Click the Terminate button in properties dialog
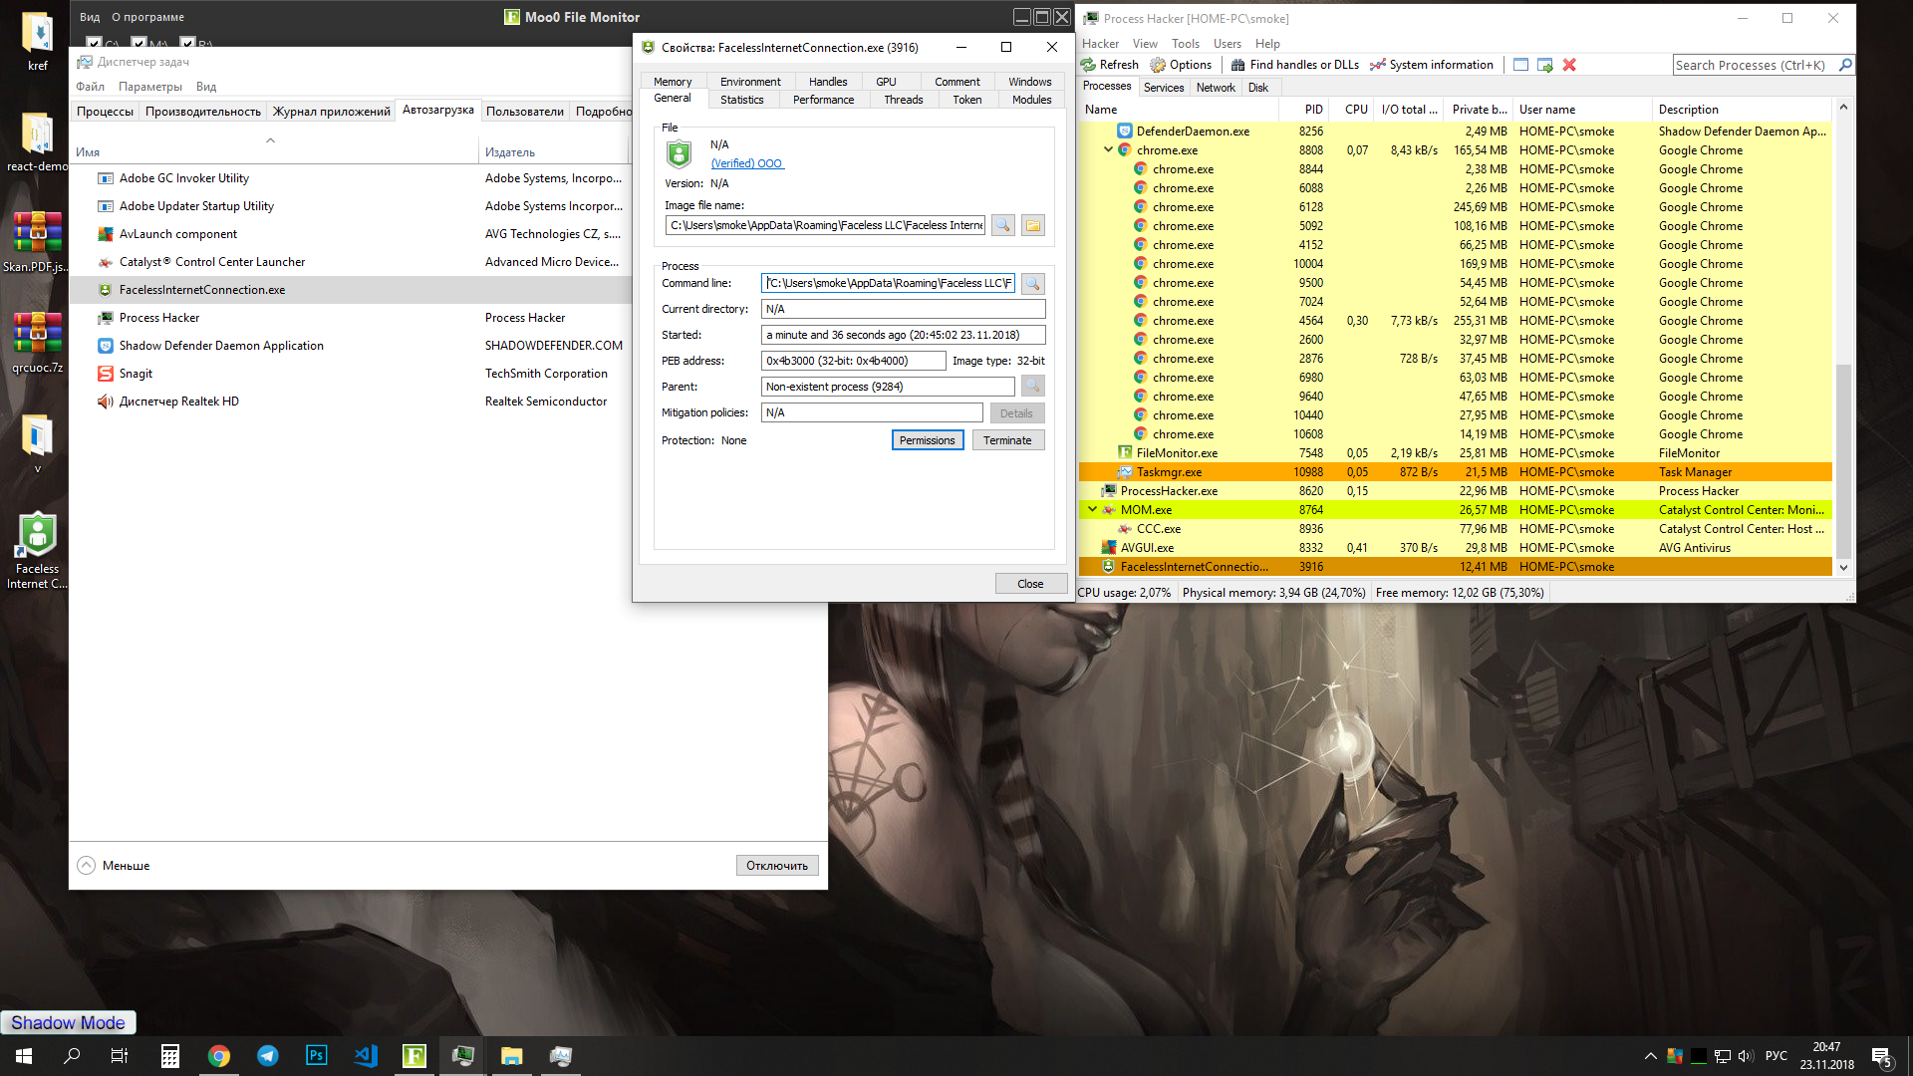The height and width of the screenshot is (1076, 1913). click(1007, 440)
